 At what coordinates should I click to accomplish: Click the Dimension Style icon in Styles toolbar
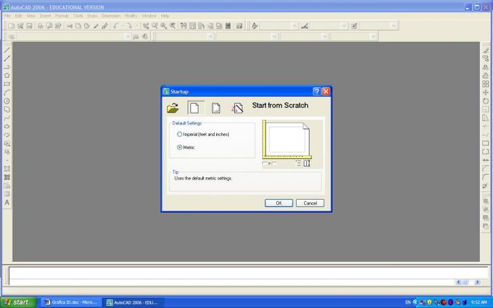click(304, 26)
